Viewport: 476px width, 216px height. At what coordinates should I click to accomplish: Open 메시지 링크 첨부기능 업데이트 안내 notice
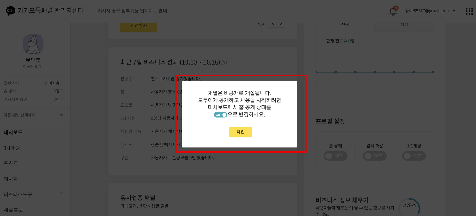click(x=132, y=11)
